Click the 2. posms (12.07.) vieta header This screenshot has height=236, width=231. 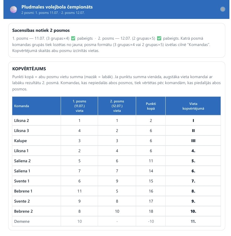click(x=117, y=106)
